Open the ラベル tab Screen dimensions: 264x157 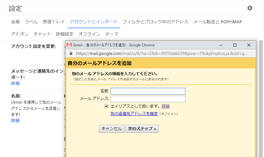click(x=31, y=22)
